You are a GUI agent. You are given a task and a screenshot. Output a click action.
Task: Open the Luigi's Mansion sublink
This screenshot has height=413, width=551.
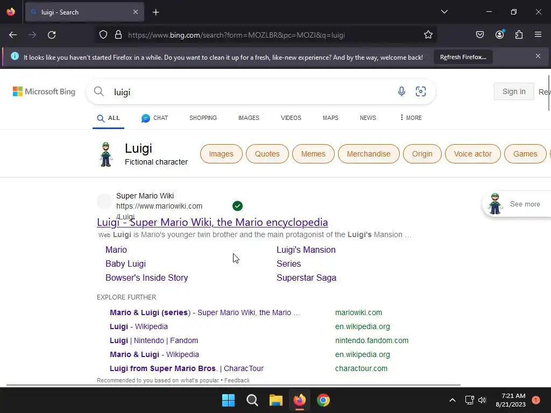[306, 250]
